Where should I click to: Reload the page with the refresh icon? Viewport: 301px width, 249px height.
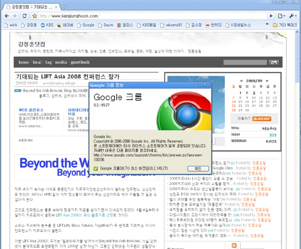[25, 16]
